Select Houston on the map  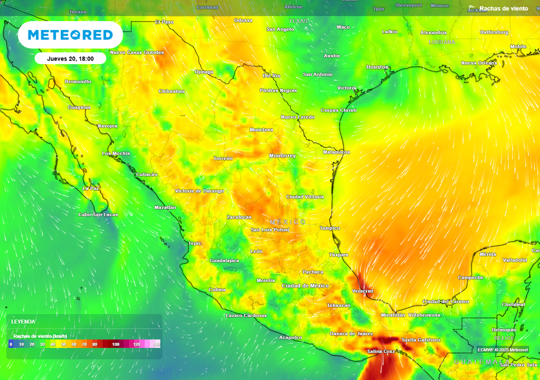pyautogui.click(x=378, y=68)
